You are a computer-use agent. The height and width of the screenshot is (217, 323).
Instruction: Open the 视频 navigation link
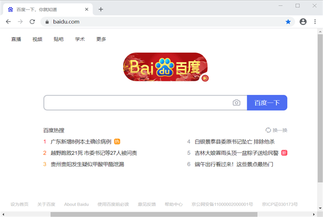37,39
